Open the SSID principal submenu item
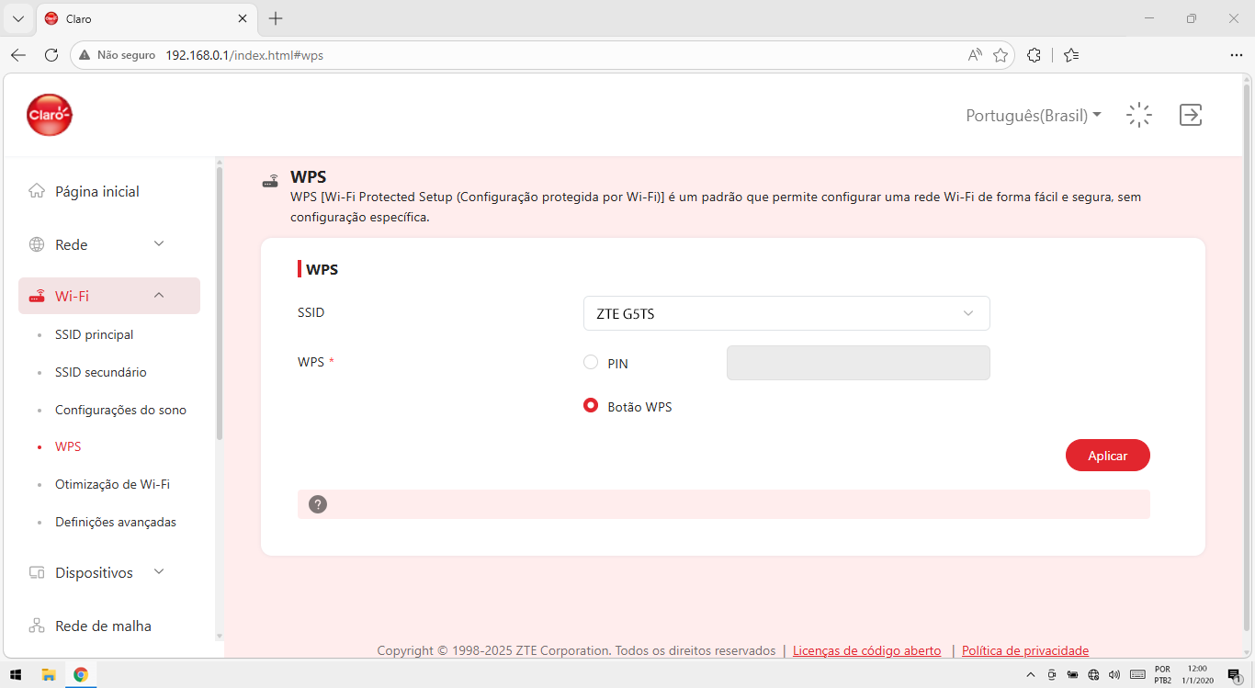This screenshot has width=1255, height=688. 94,334
